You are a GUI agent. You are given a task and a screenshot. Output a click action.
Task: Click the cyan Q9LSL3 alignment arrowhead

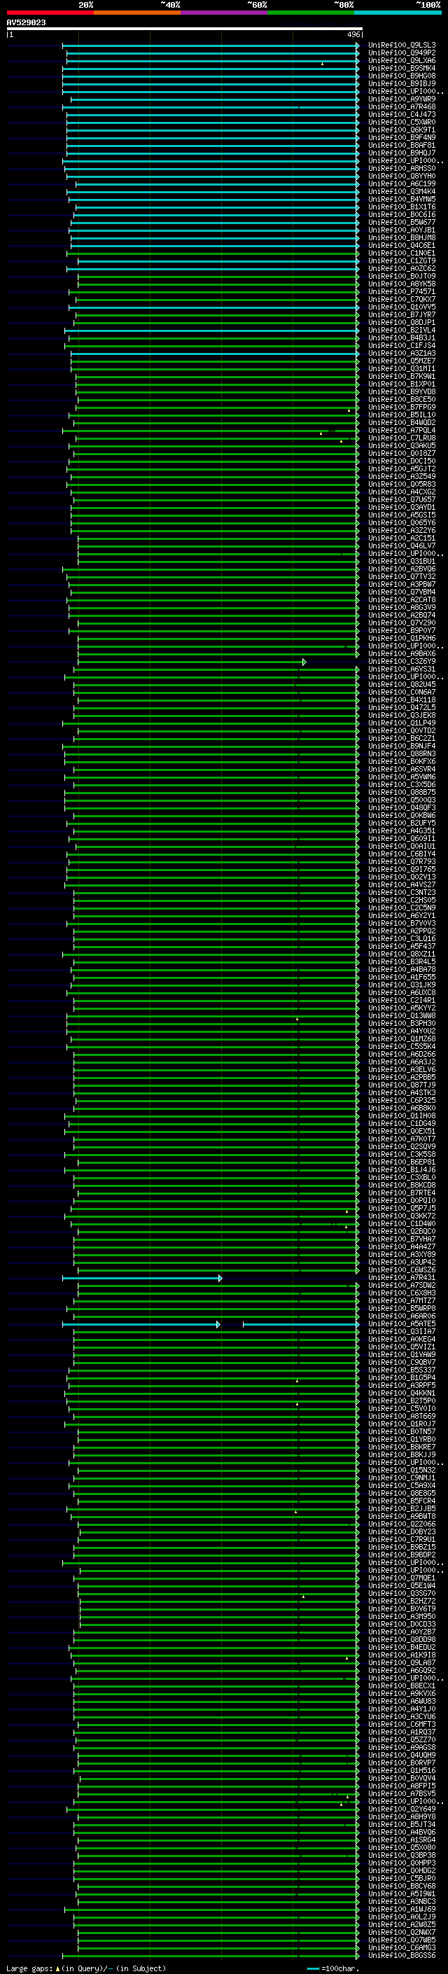(358, 46)
